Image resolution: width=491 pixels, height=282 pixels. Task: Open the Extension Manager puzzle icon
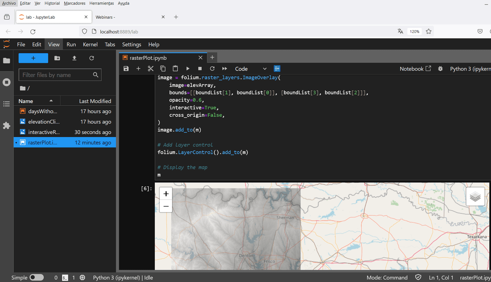[x=7, y=126]
